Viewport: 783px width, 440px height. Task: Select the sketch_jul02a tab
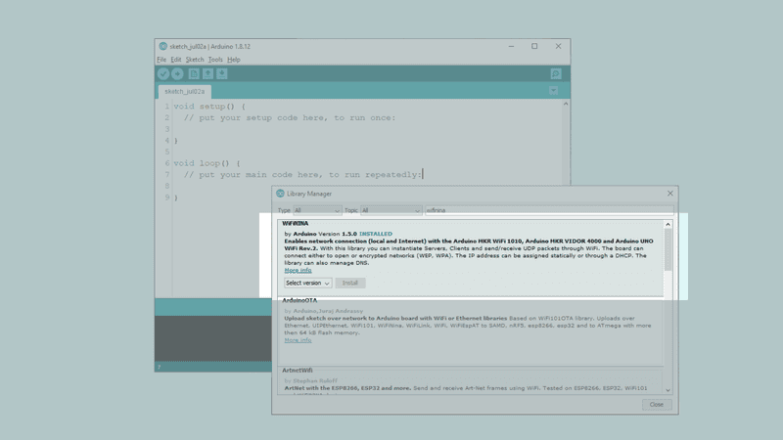coord(185,91)
